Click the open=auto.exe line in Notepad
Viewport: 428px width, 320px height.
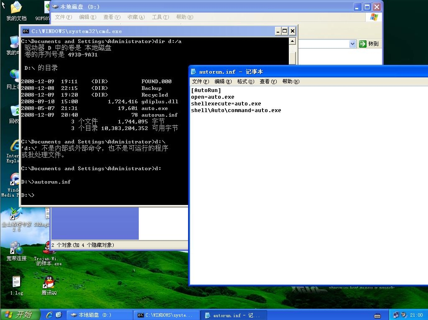(213, 97)
